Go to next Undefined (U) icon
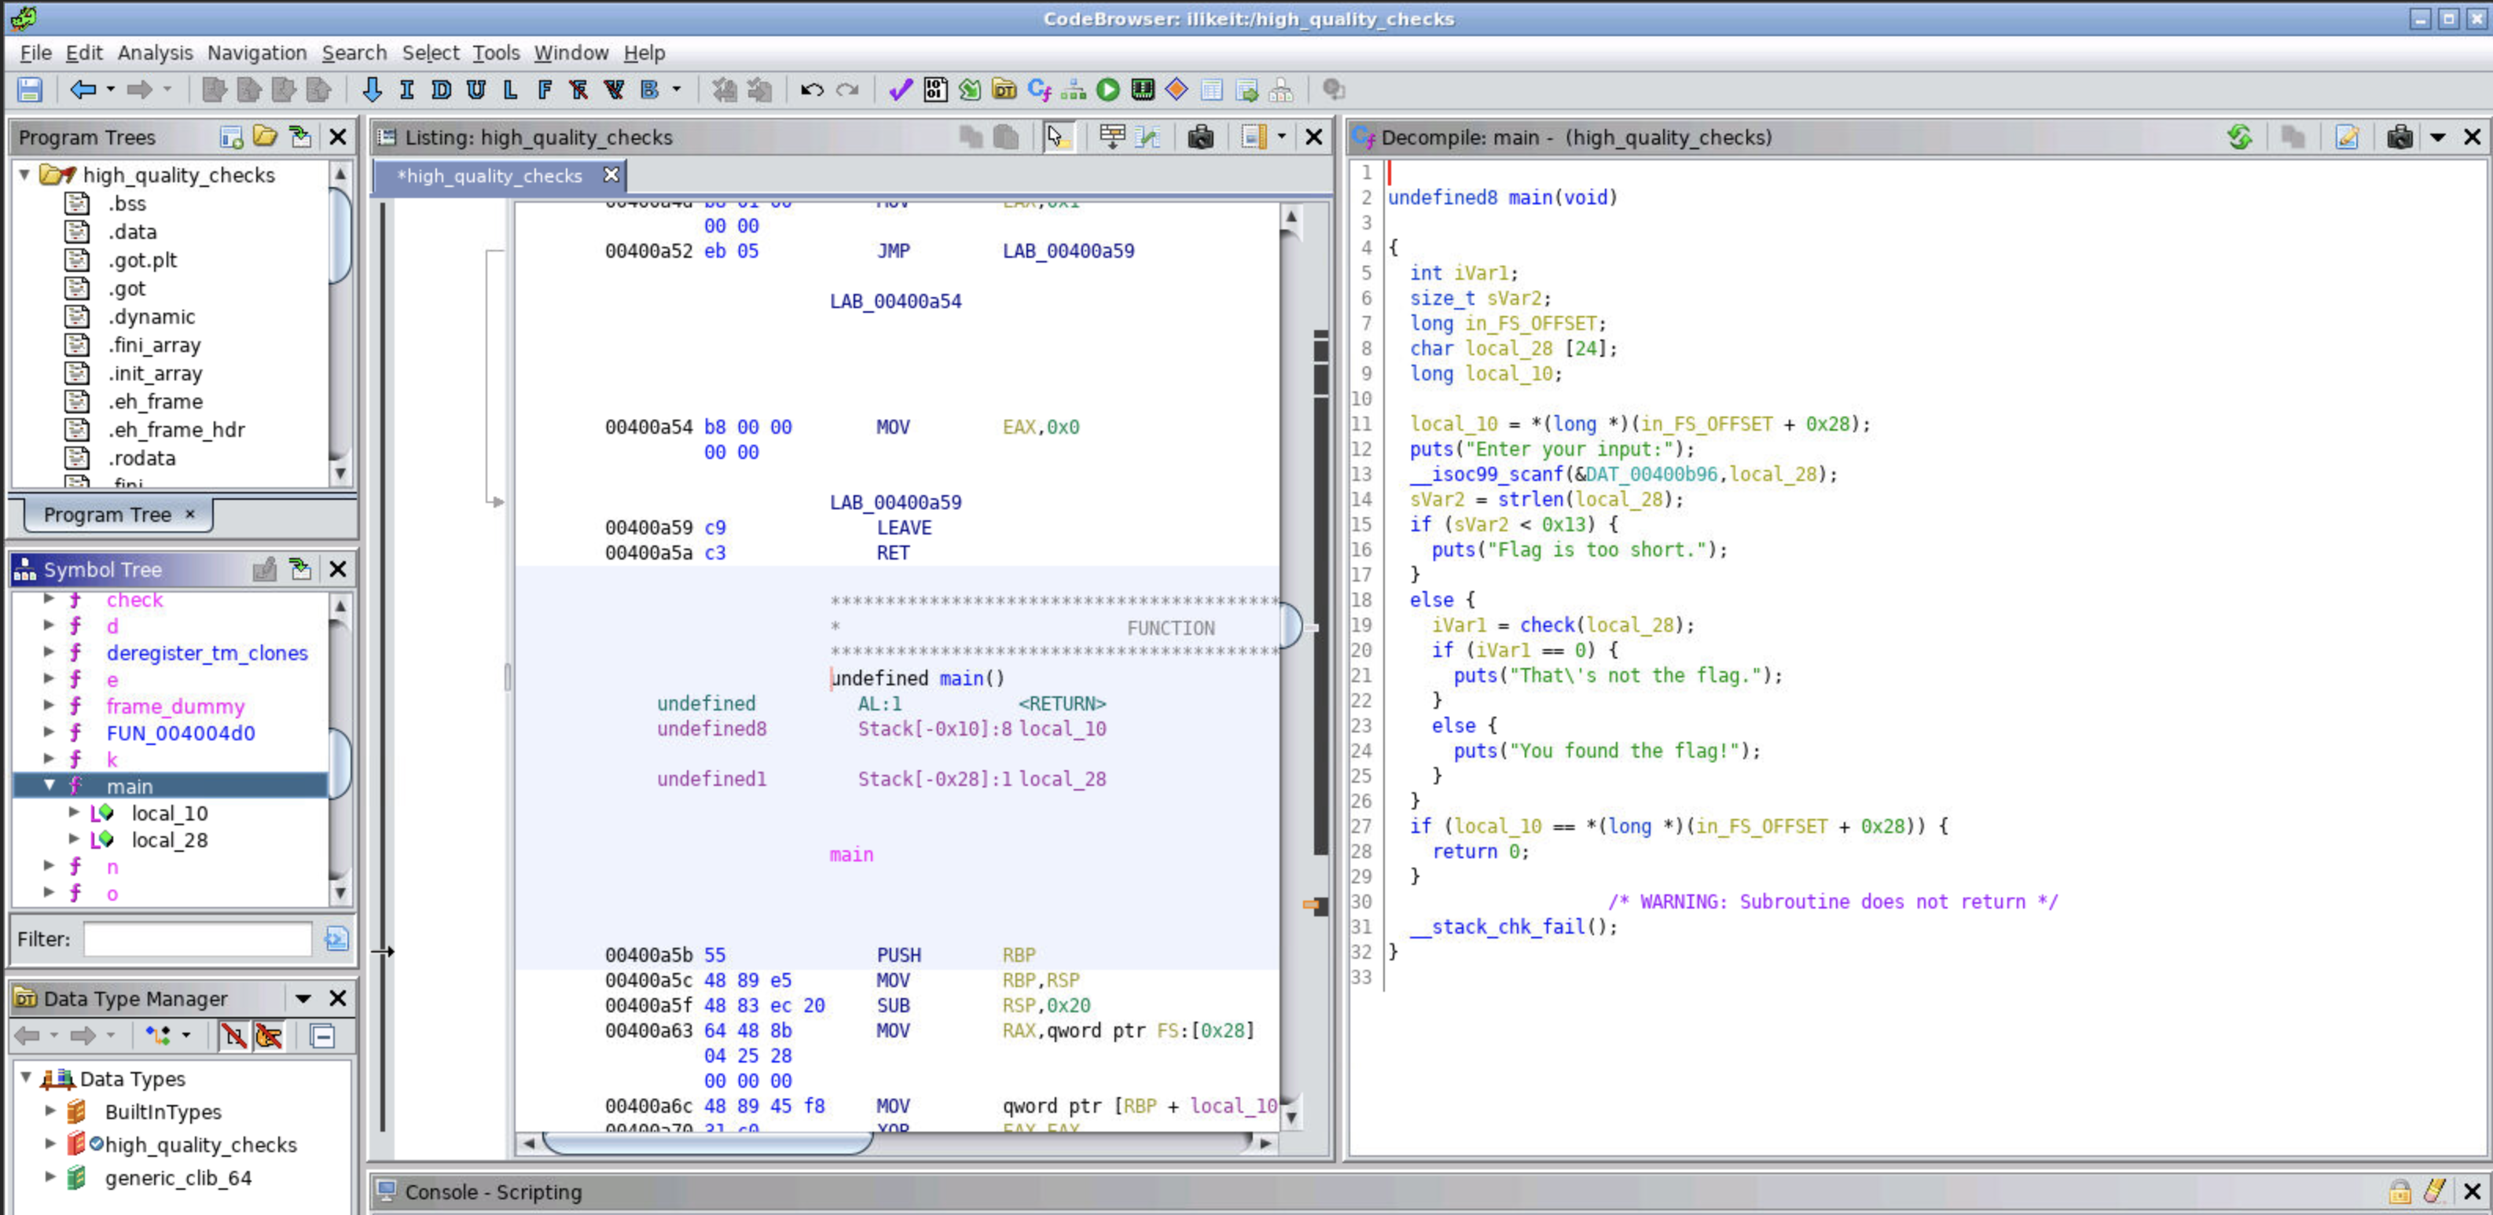 tap(476, 90)
